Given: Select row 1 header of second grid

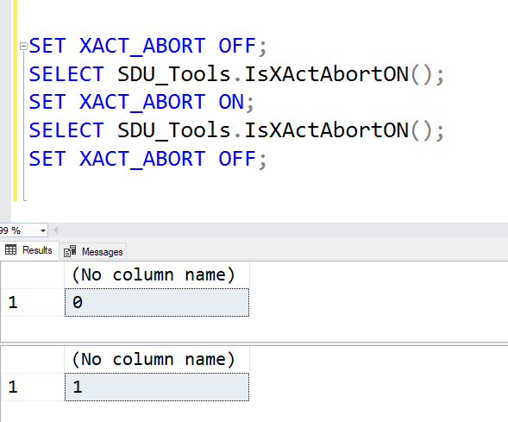Looking at the screenshot, I should click(x=33, y=387).
